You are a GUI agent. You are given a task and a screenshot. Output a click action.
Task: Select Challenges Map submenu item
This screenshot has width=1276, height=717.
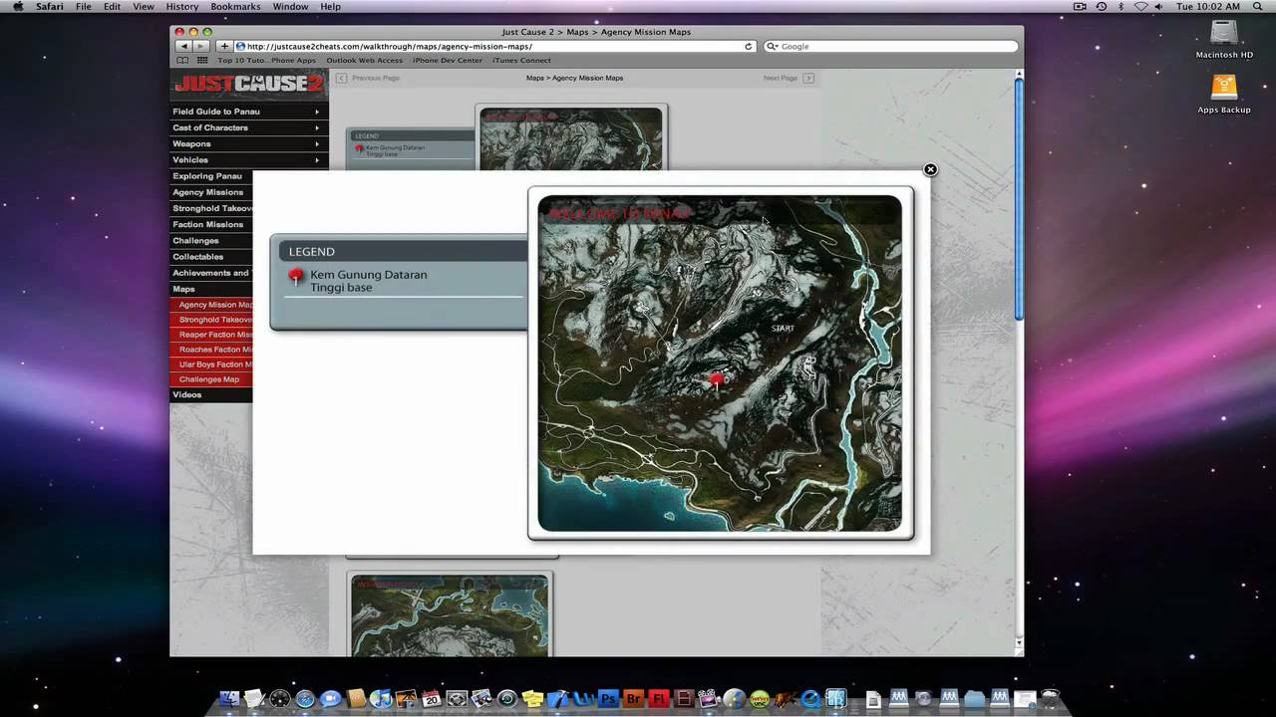211,379
